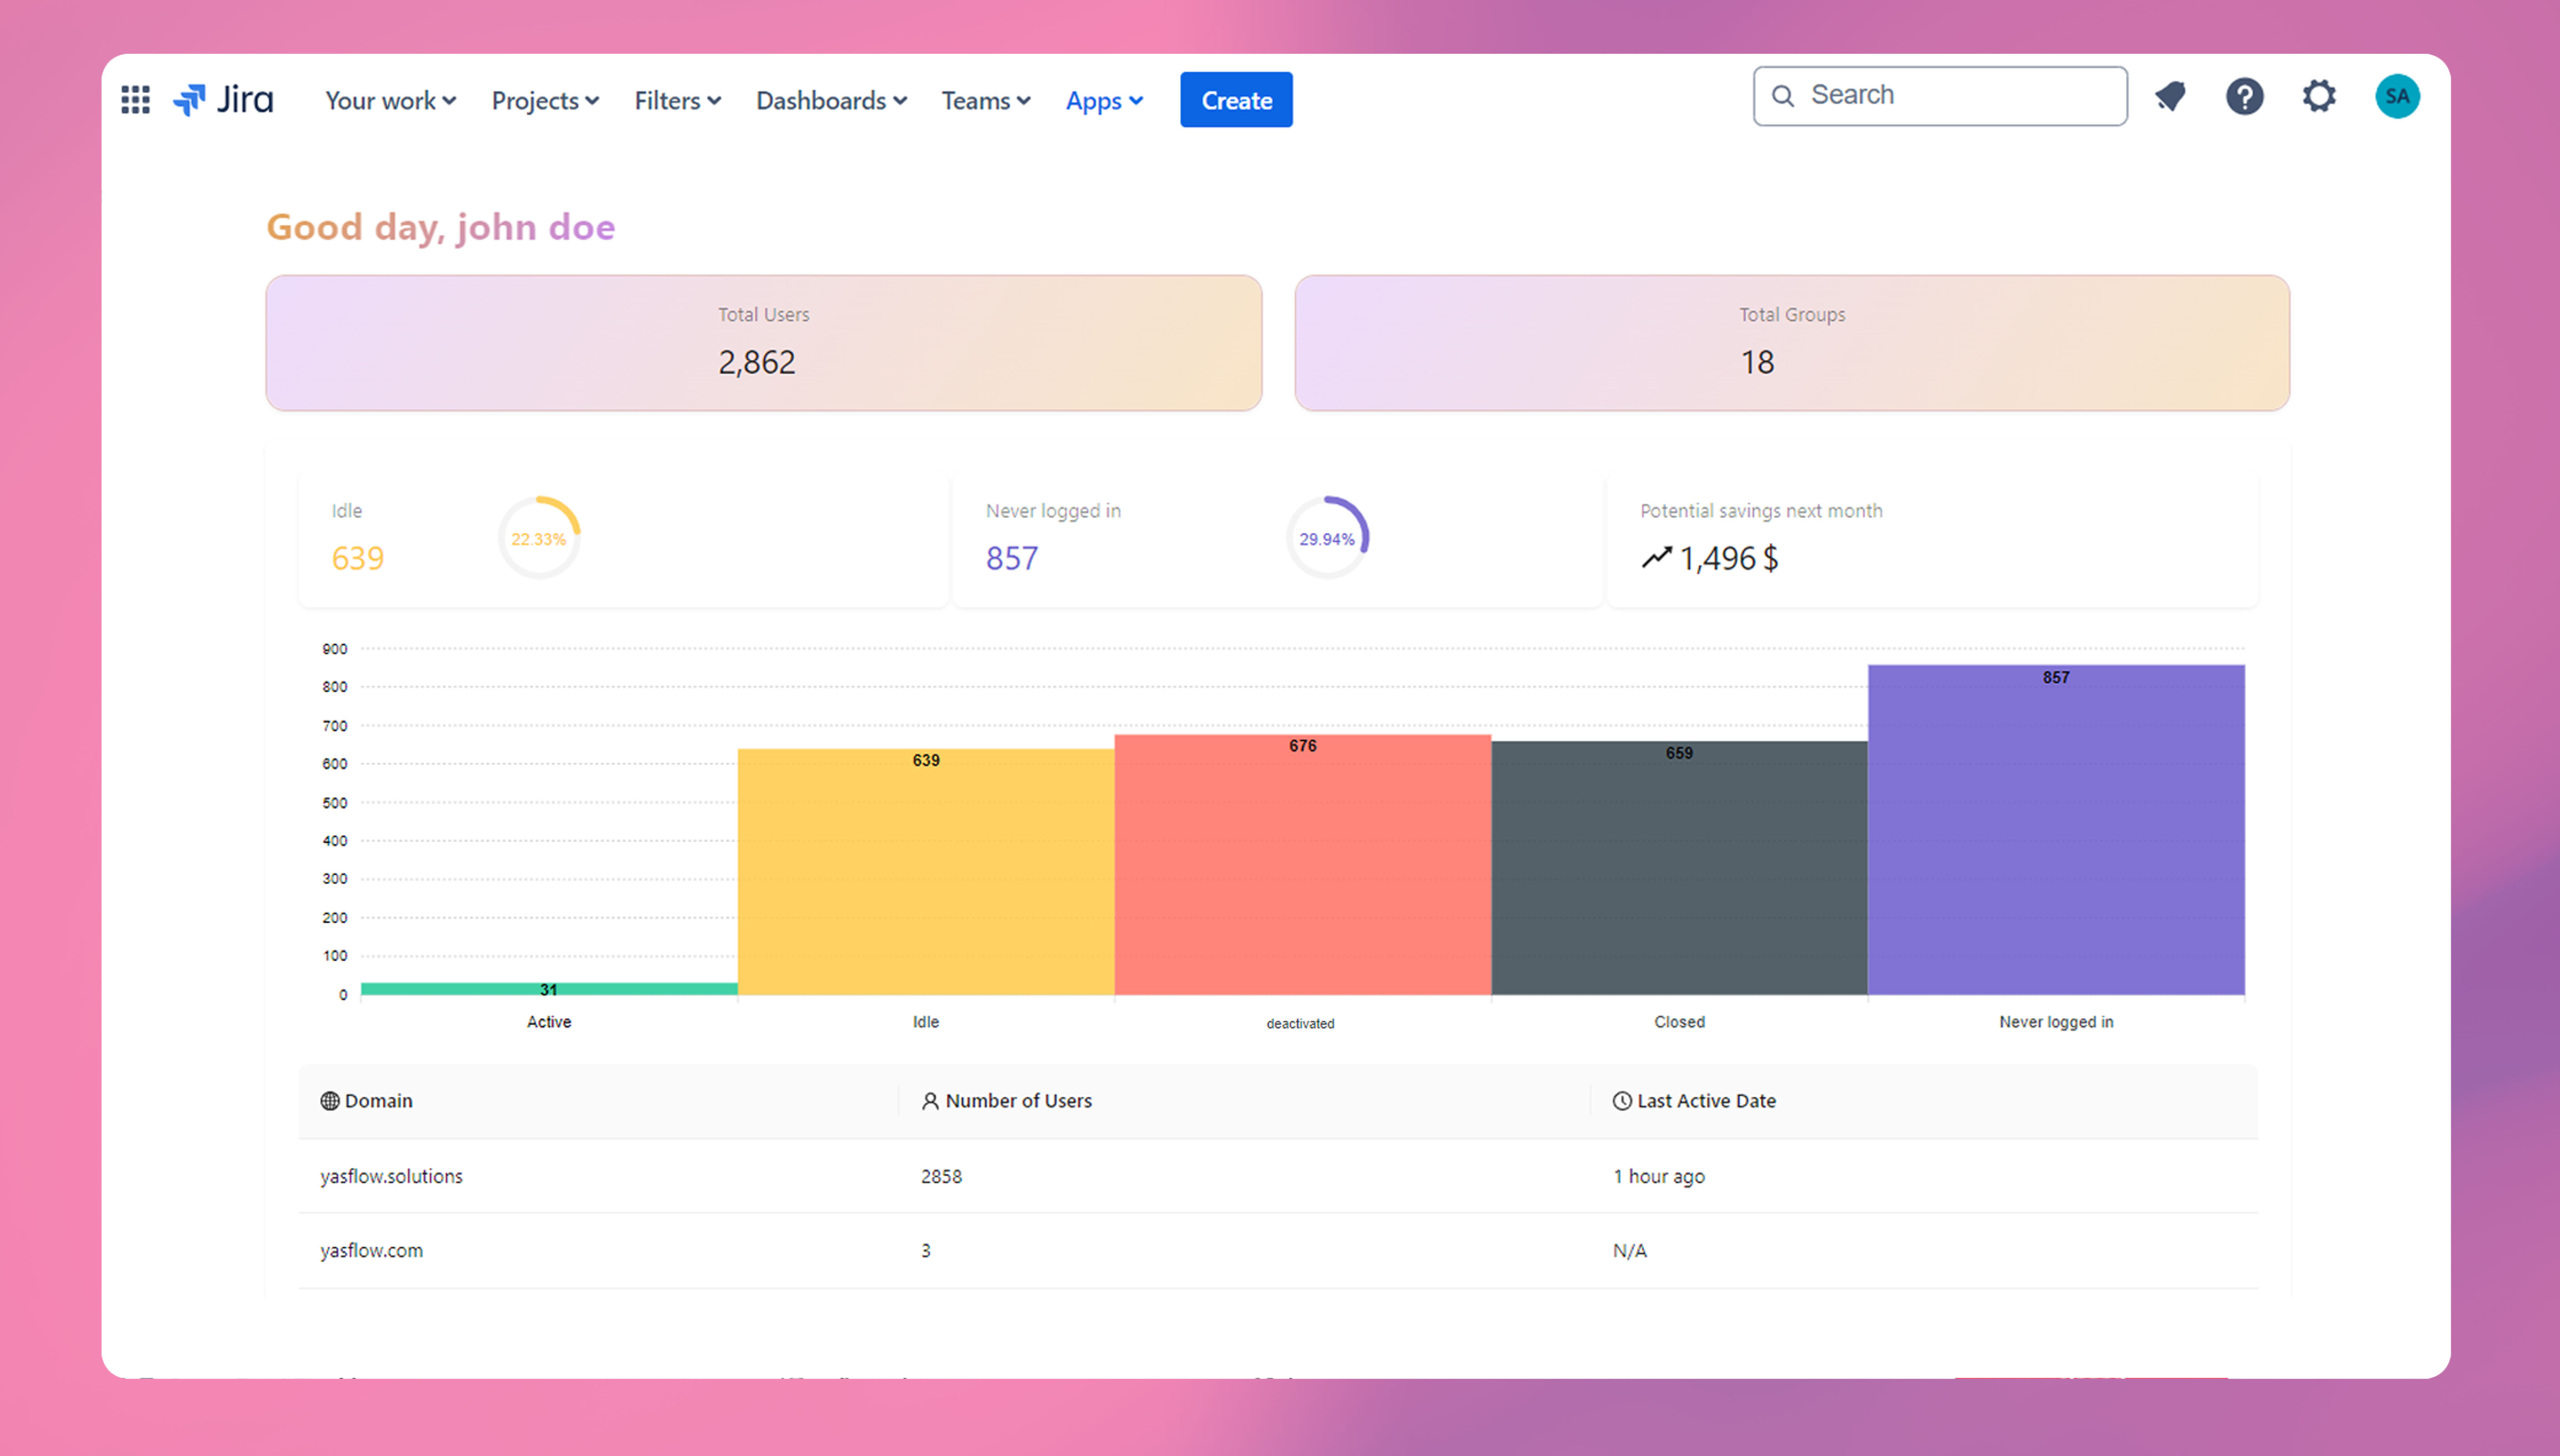Viewport: 2560px width, 1456px height.
Task: Click the clock icon by Last Active Date
Action: pyautogui.click(x=1621, y=1101)
